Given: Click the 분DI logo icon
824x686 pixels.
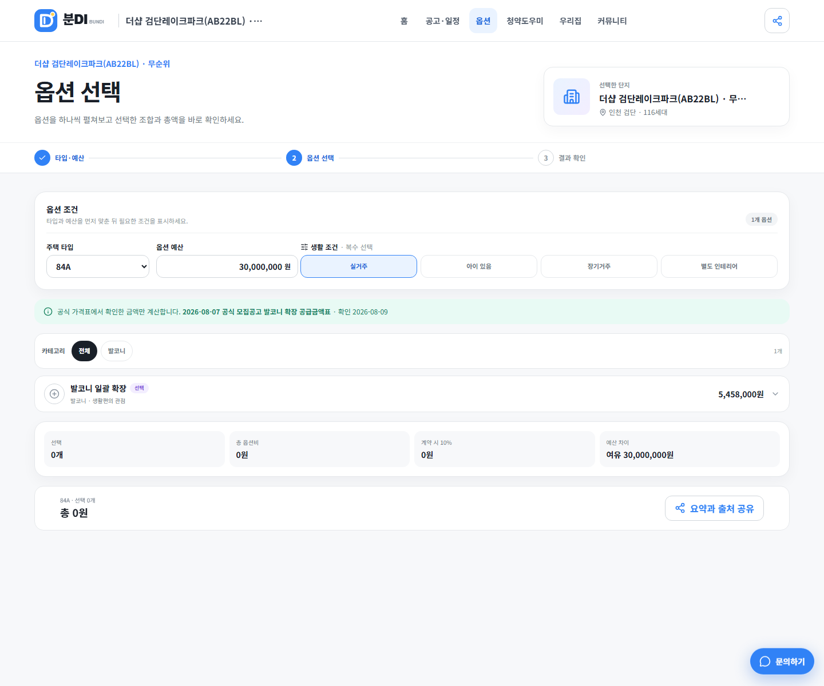Looking at the screenshot, I should pos(46,21).
